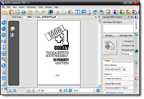
Task: Open the Save and Launch dropdown
Action: pos(124,69)
